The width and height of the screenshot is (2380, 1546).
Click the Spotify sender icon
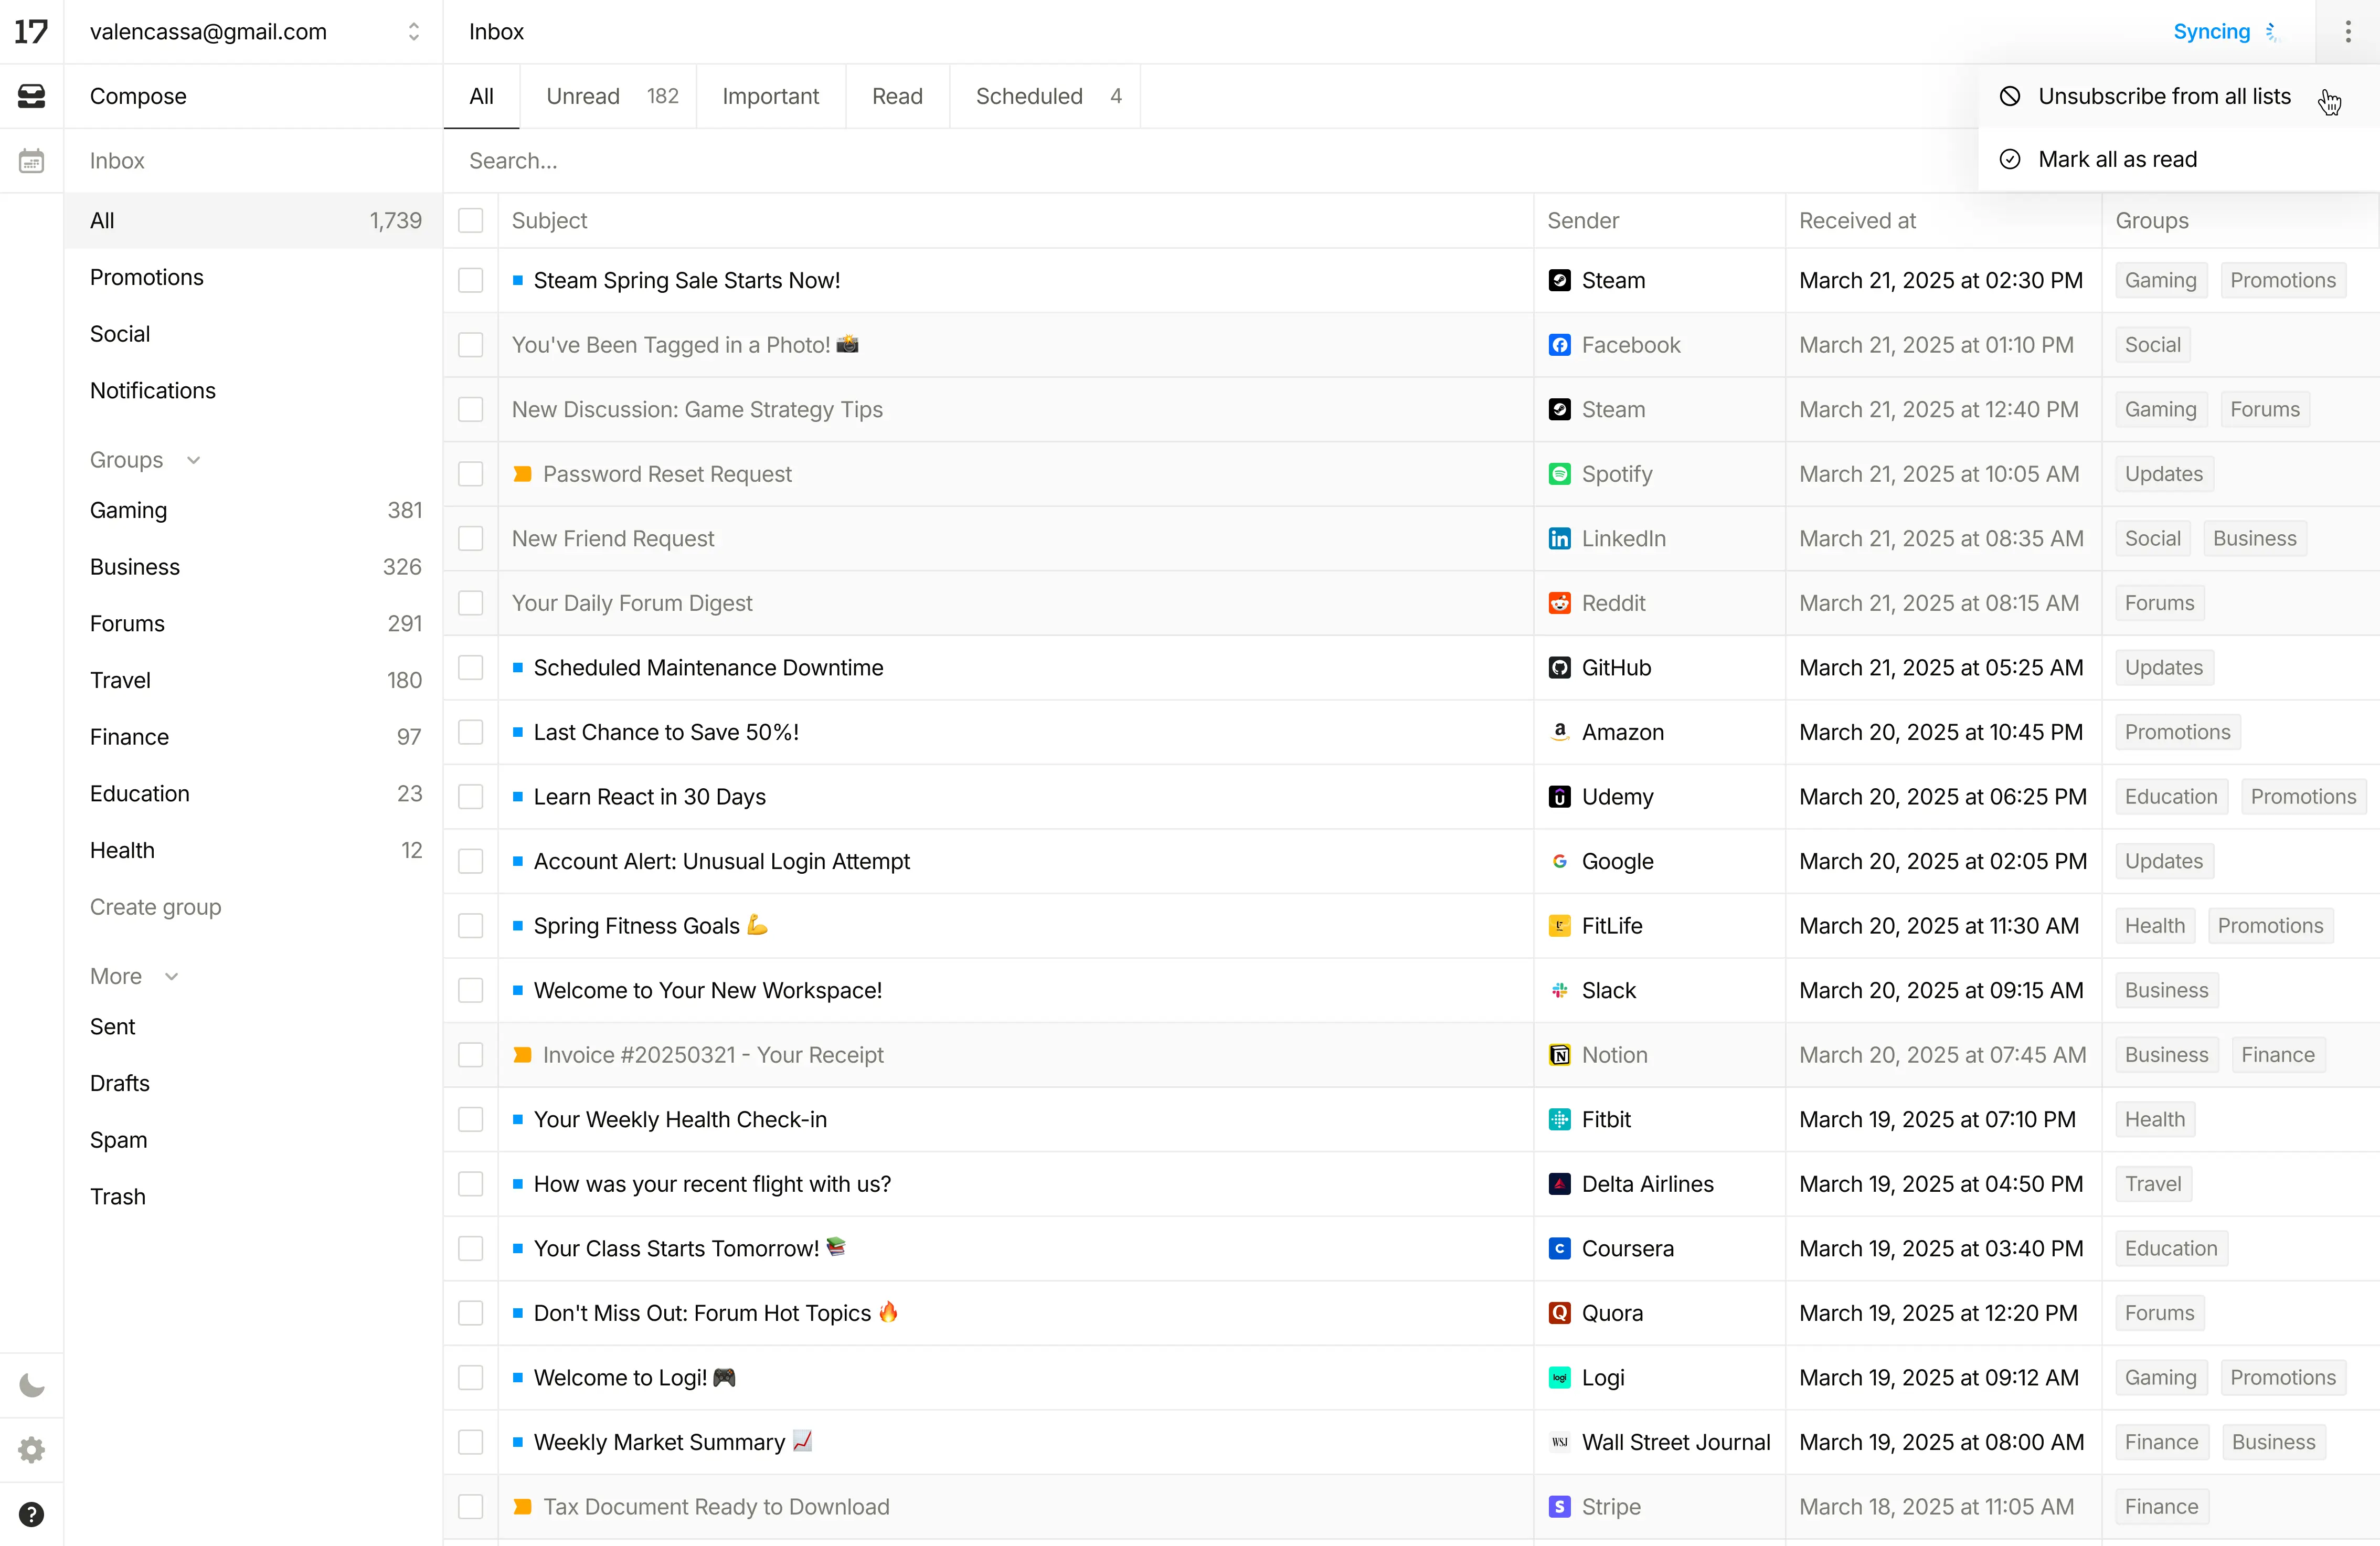tap(1559, 474)
